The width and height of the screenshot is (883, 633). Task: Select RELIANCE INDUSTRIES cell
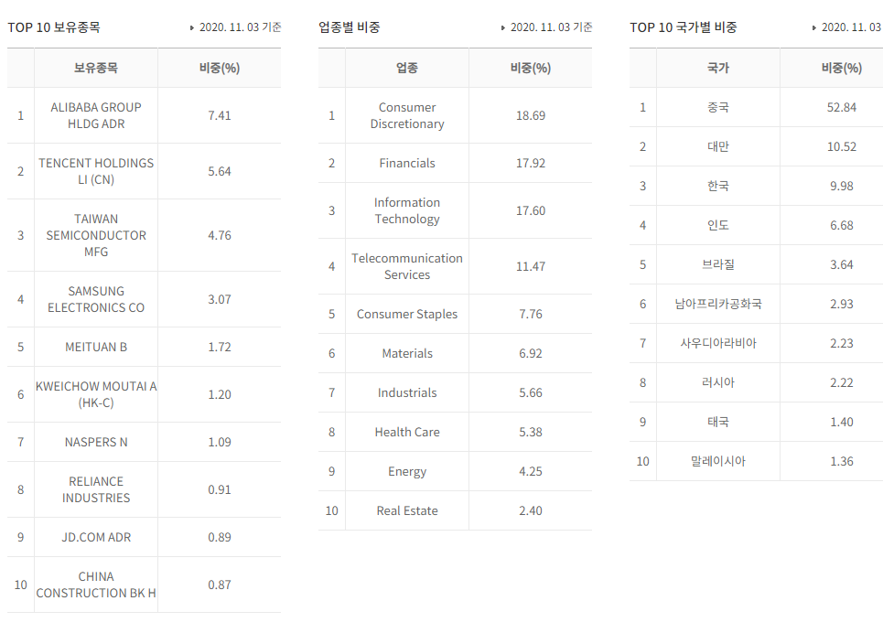pos(96,490)
